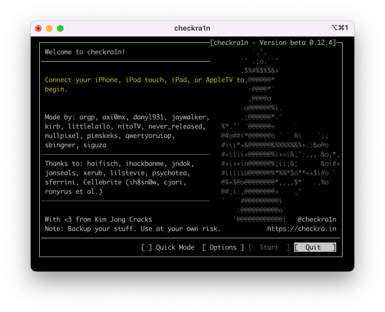Select the highlighted Quit button
The height and width of the screenshot is (312, 385).
tap(315, 247)
